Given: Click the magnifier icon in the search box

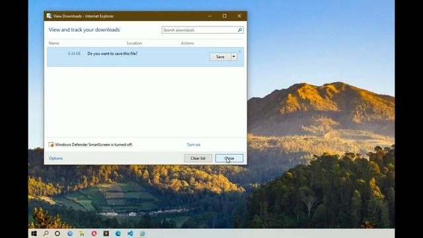Looking at the screenshot, I should 240,30.
